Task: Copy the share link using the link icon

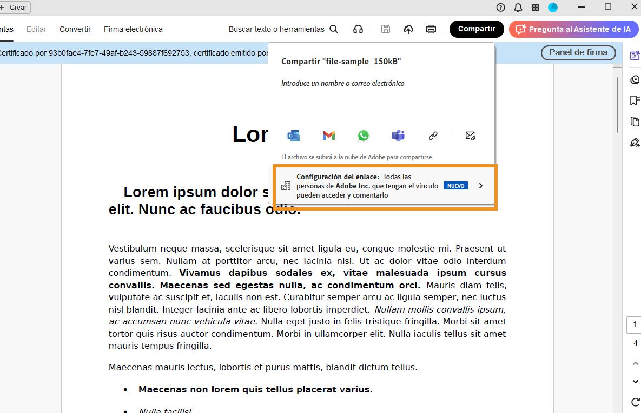Action: [432, 136]
